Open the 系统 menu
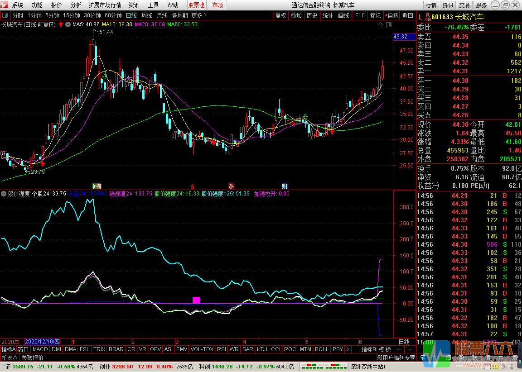The width and height of the screenshot is (522, 372). point(17,5)
